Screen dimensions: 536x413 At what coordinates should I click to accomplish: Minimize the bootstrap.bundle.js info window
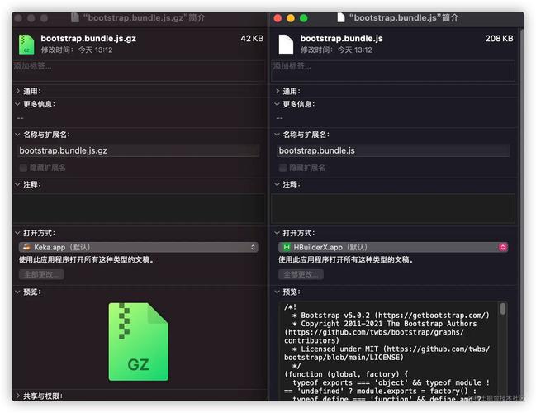(291, 18)
